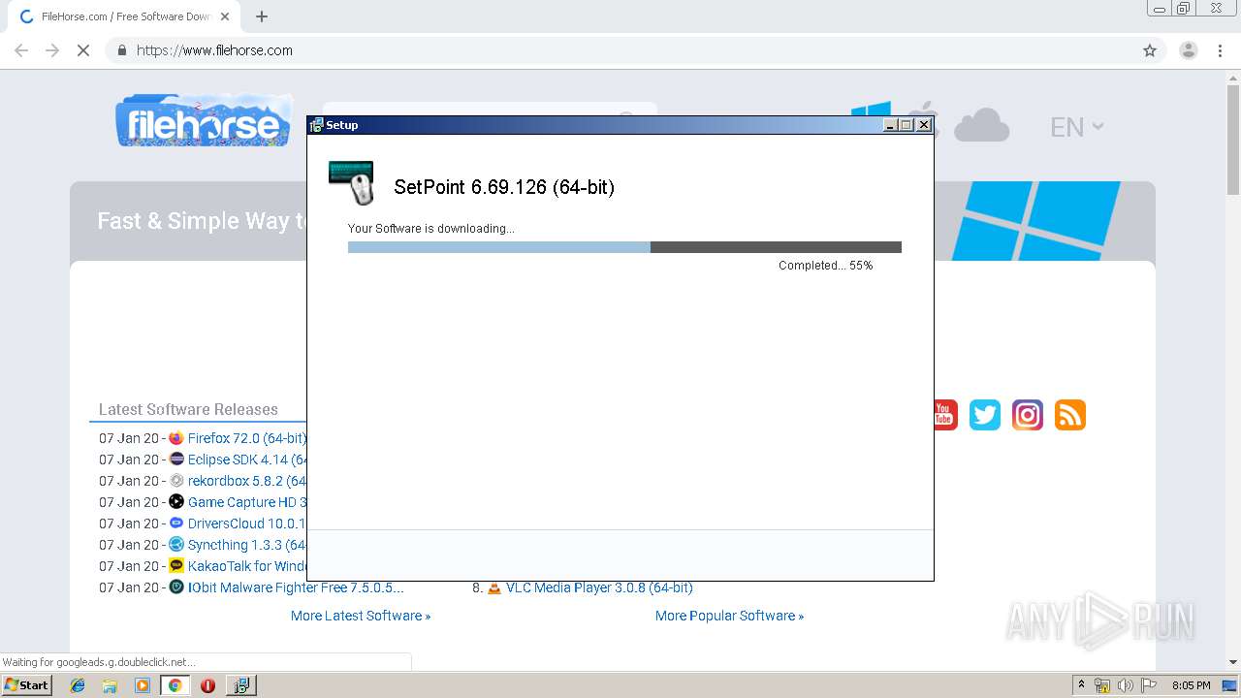Switch to the FileHorse.com browser tab

click(126, 16)
